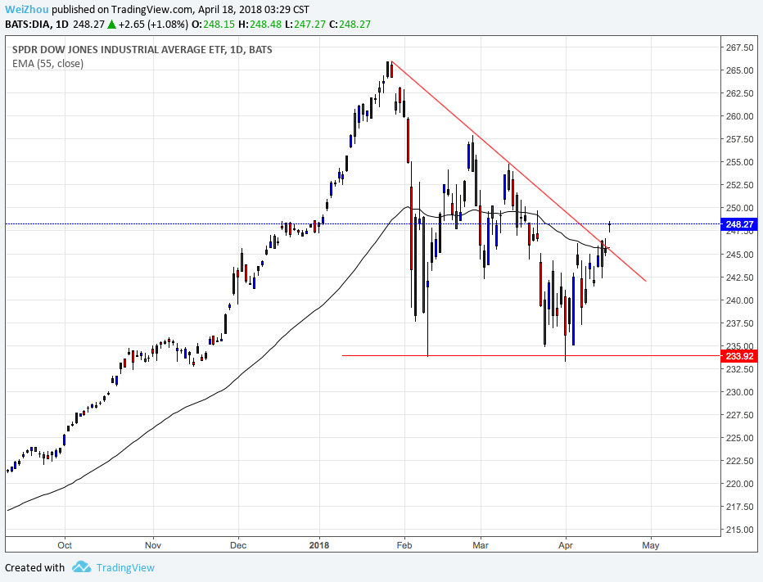Click the BATS:DIA ticker symbol text

tap(28, 25)
